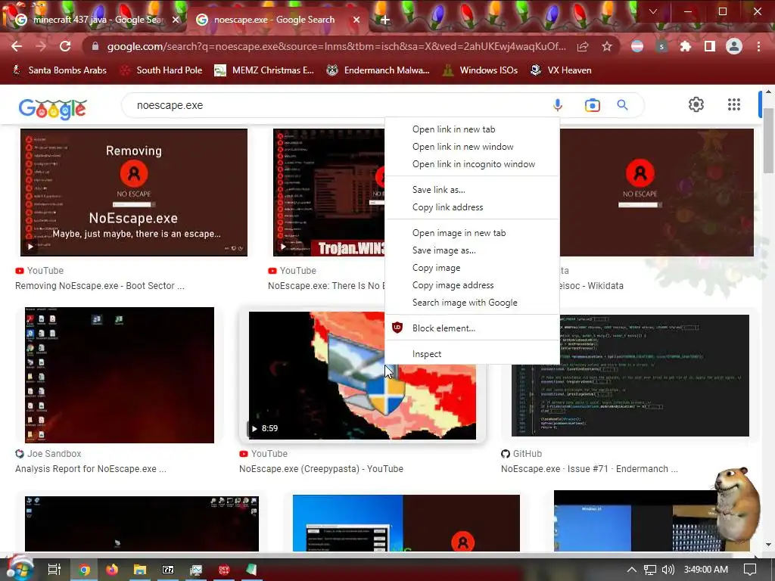This screenshot has width=775, height=581.
Task: Open the volume speaker tray icon
Action: (x=668, y=570)
